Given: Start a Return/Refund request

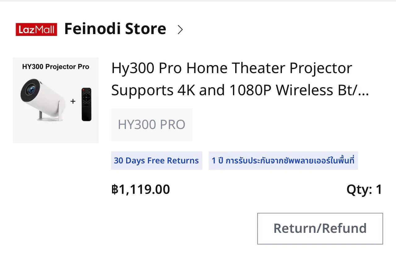Looking at the screenshot, I should point(320,228).
